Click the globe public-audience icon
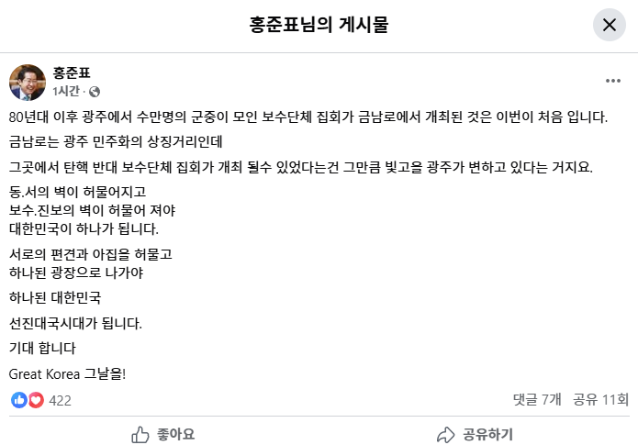The width and height of the screenshot is (638, 445). click(95, 92)
